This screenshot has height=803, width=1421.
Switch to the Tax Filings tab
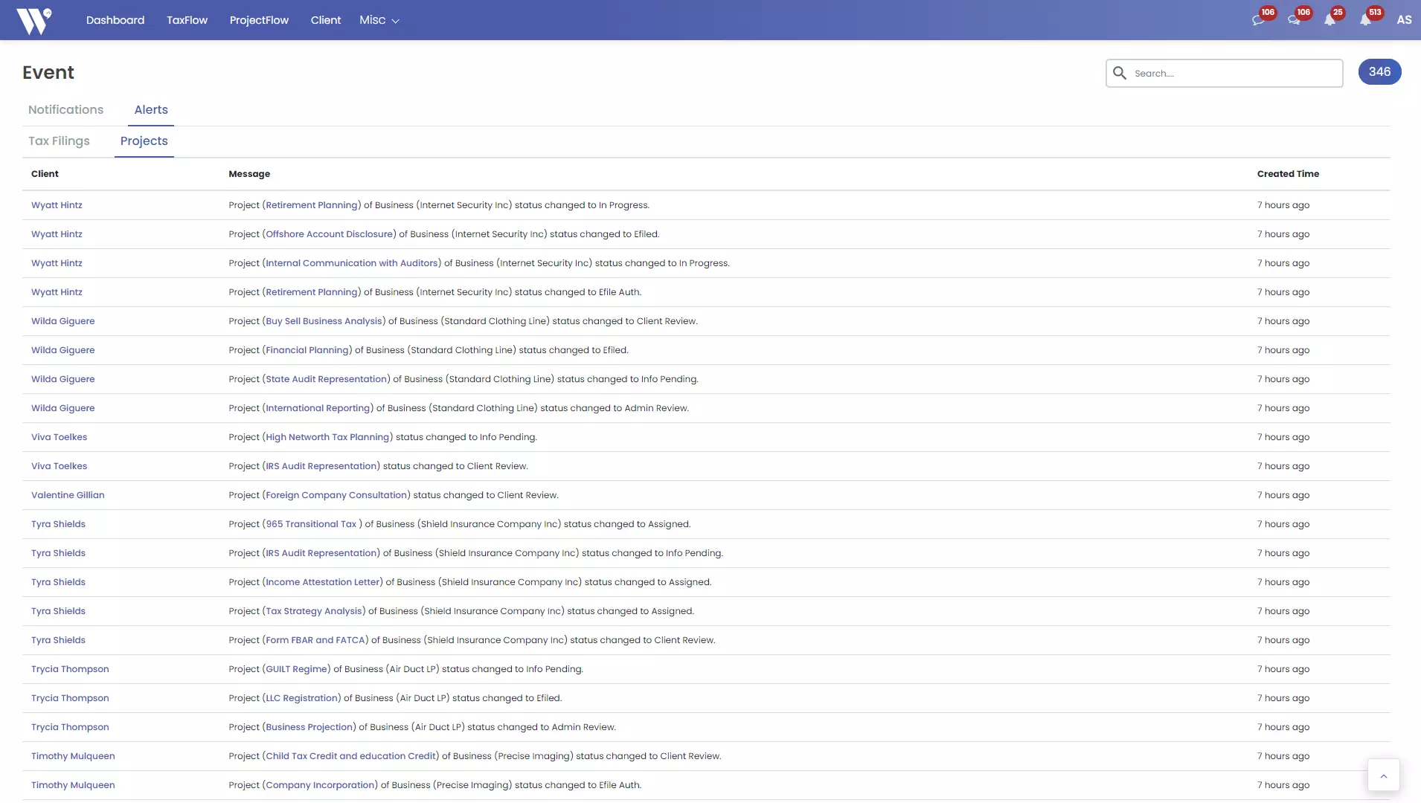click(59, 141)
